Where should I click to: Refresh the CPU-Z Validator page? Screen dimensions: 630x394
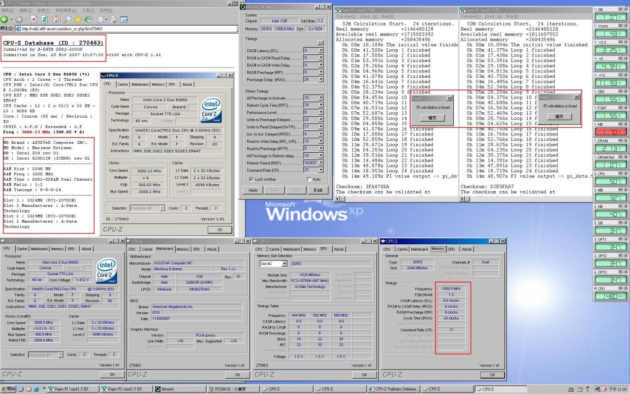44,19
